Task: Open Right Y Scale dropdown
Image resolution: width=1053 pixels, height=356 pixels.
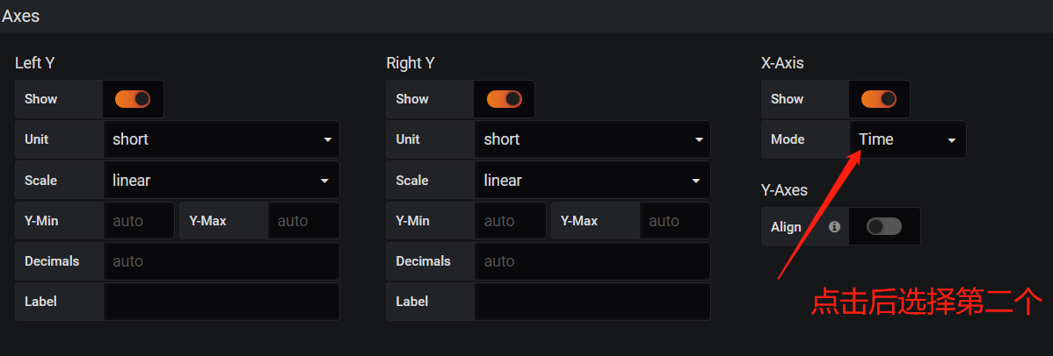Action: pyautogui.click(x=592, y=181)
